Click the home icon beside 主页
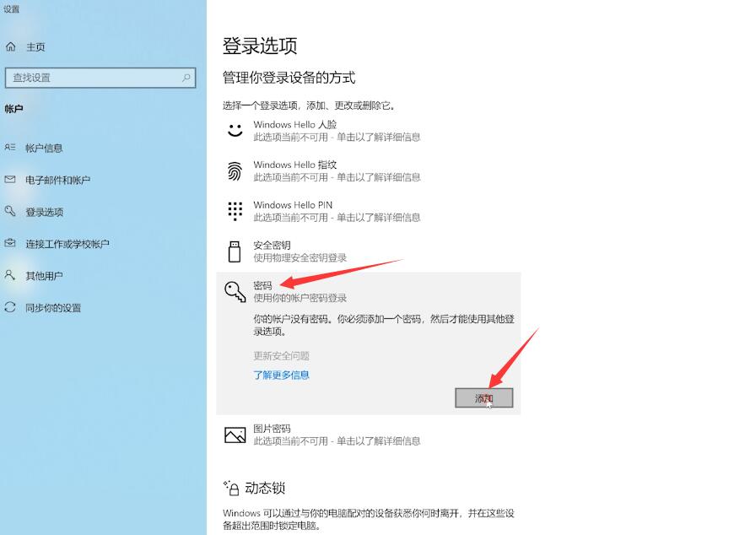 (11, 46)
